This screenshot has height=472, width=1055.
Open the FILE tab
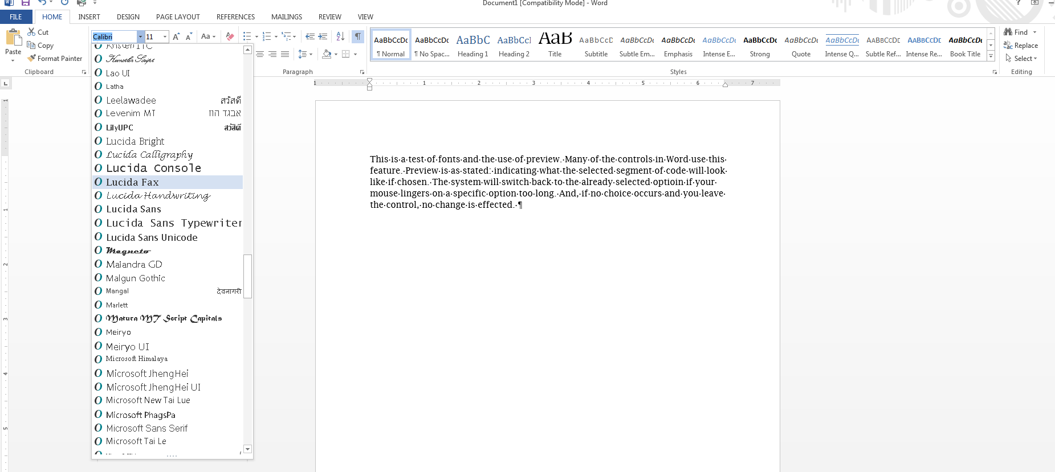click(16, 17)
